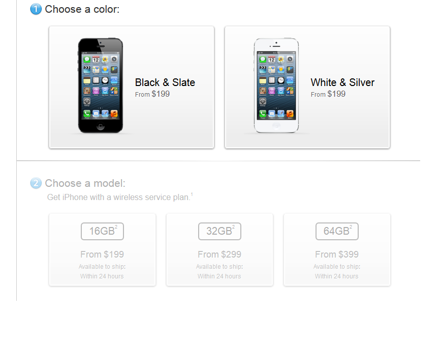The width and height of the screenshot is (441, 338).
Task: Click the black iPhone image
Action: pyautogui.click(x=101, y=86)
